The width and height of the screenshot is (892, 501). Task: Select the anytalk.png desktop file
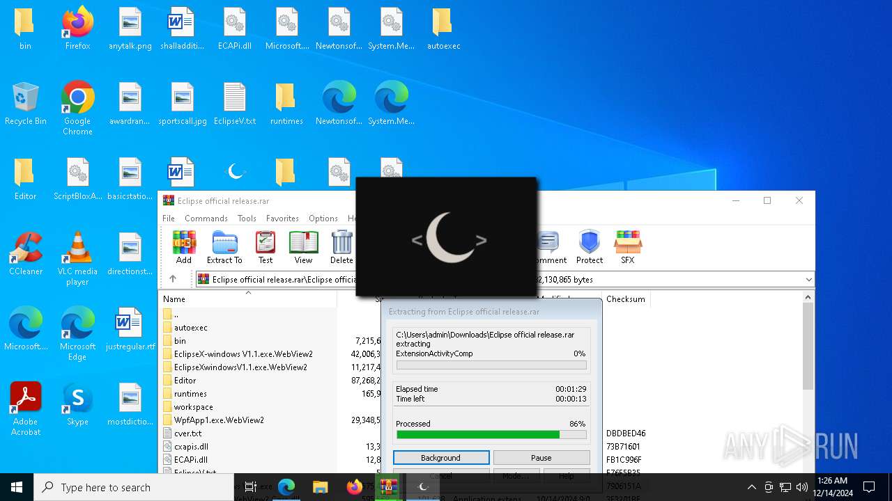[x=130, y=29]
